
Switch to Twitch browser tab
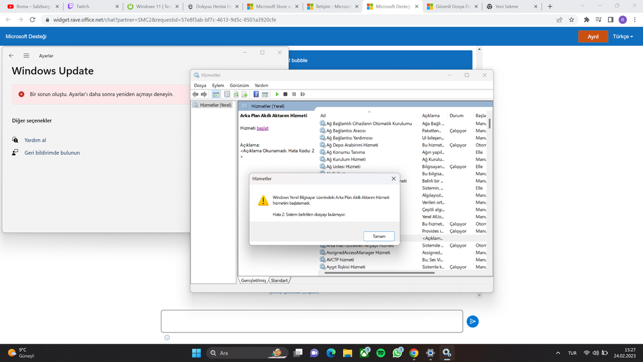click(x=93, y=6)
